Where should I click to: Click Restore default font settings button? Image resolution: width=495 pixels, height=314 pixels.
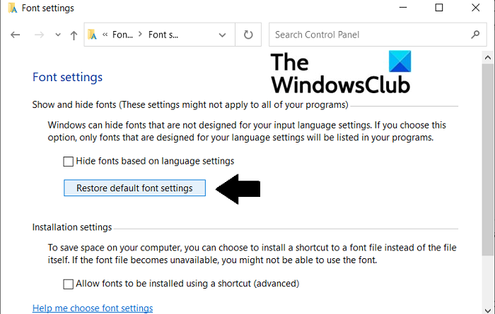134,188
